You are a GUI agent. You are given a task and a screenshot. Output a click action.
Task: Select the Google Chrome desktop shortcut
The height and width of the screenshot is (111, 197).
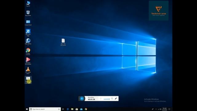point(28,51)
